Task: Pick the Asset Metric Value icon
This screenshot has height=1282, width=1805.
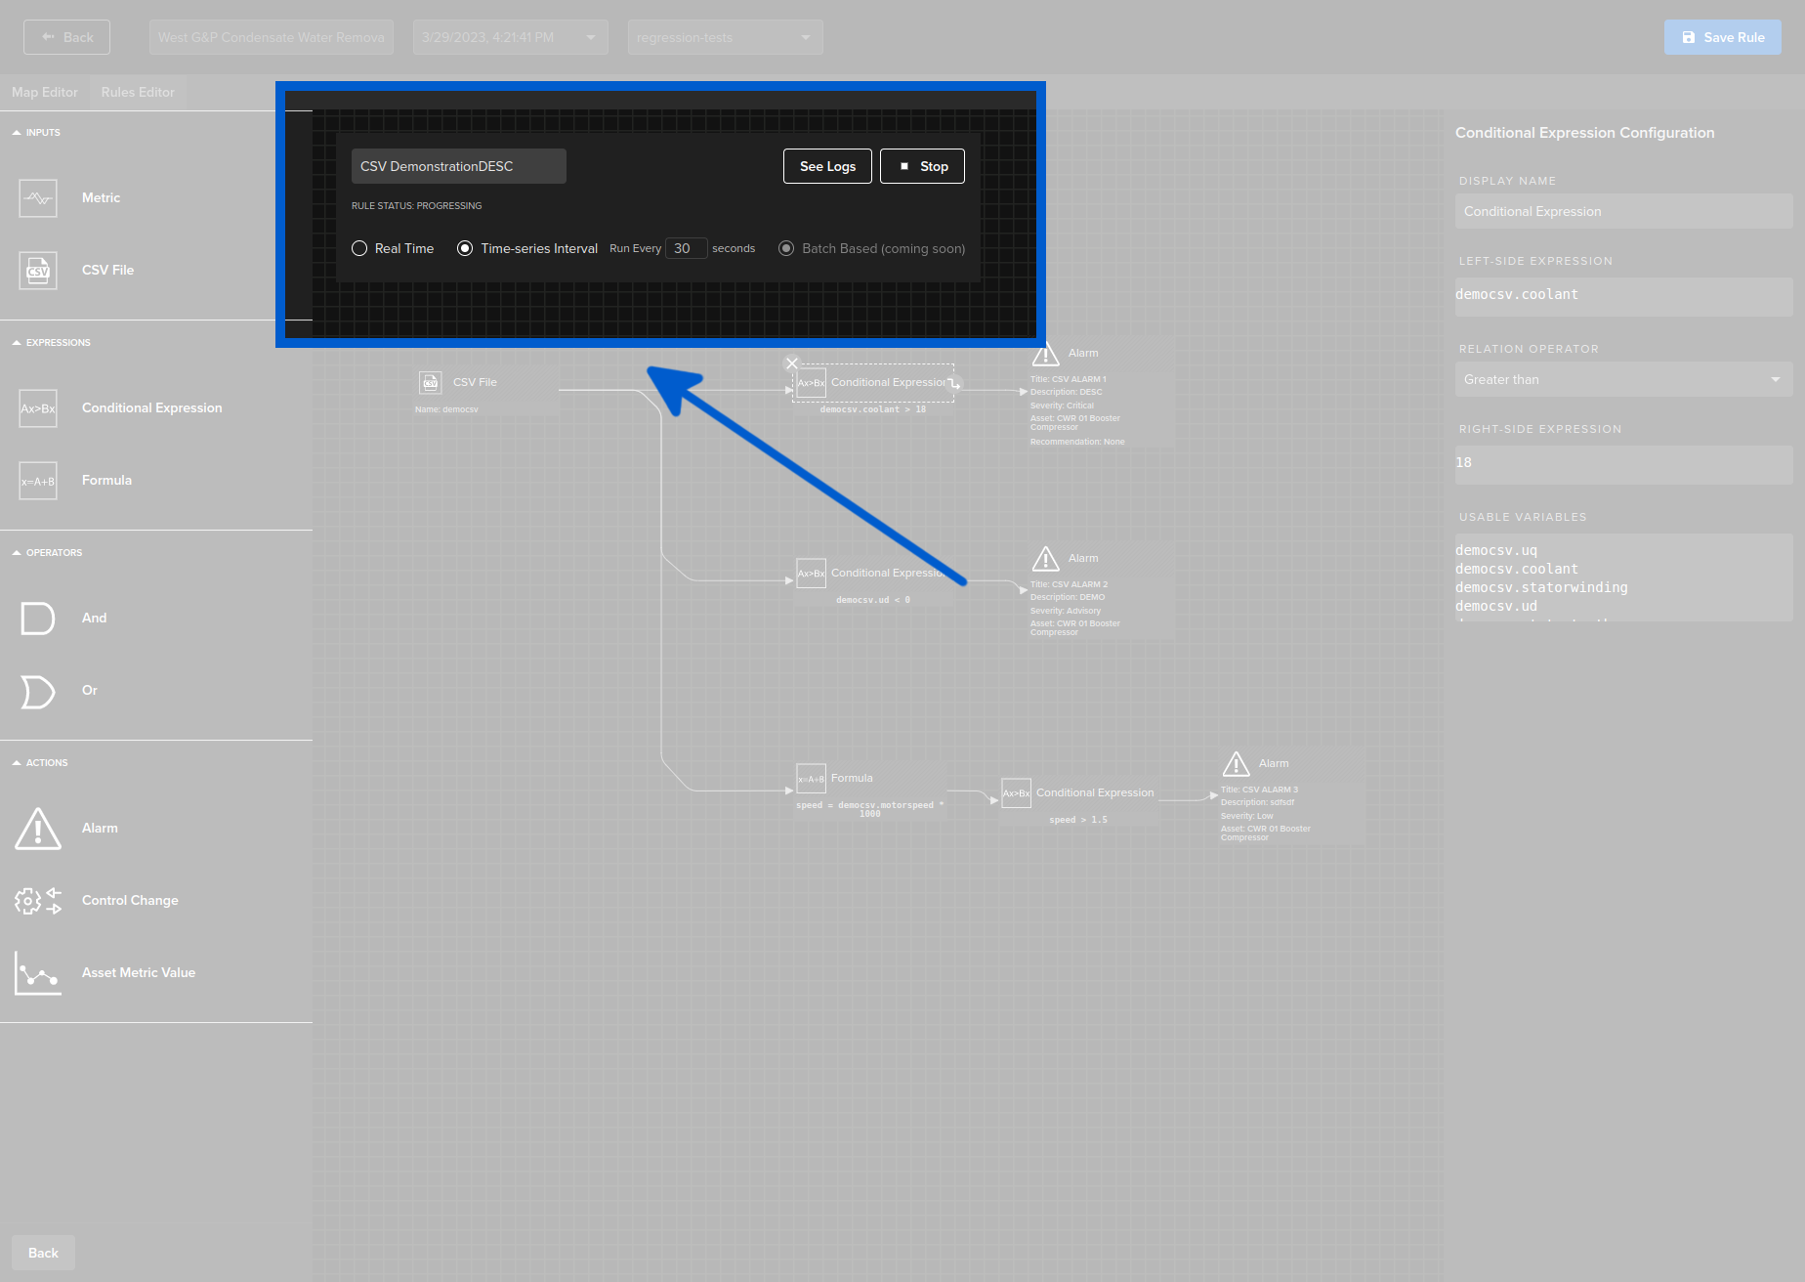Action: click(x=37, y=972)
